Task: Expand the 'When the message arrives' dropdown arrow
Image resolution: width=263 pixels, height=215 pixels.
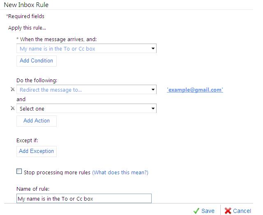Action: 153,49
